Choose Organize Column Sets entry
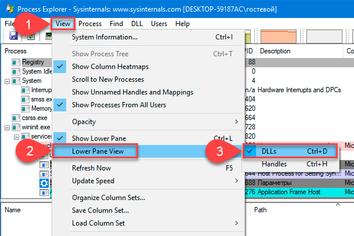354x236 pixels. coord(149,198)
